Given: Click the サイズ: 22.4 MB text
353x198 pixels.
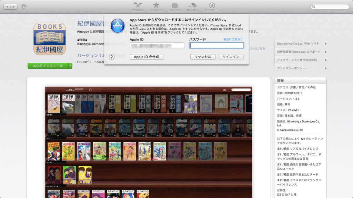Looking at the screenshot, I should click(x=288, y=110).
